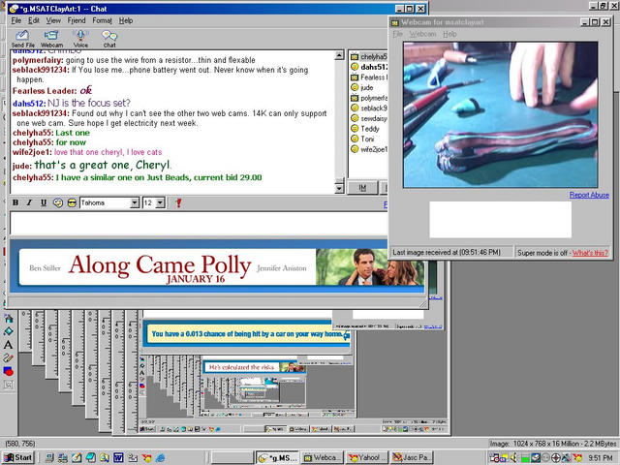Select user Toni in the member list
Screen dimensions: 620x465
coord(362,139)
